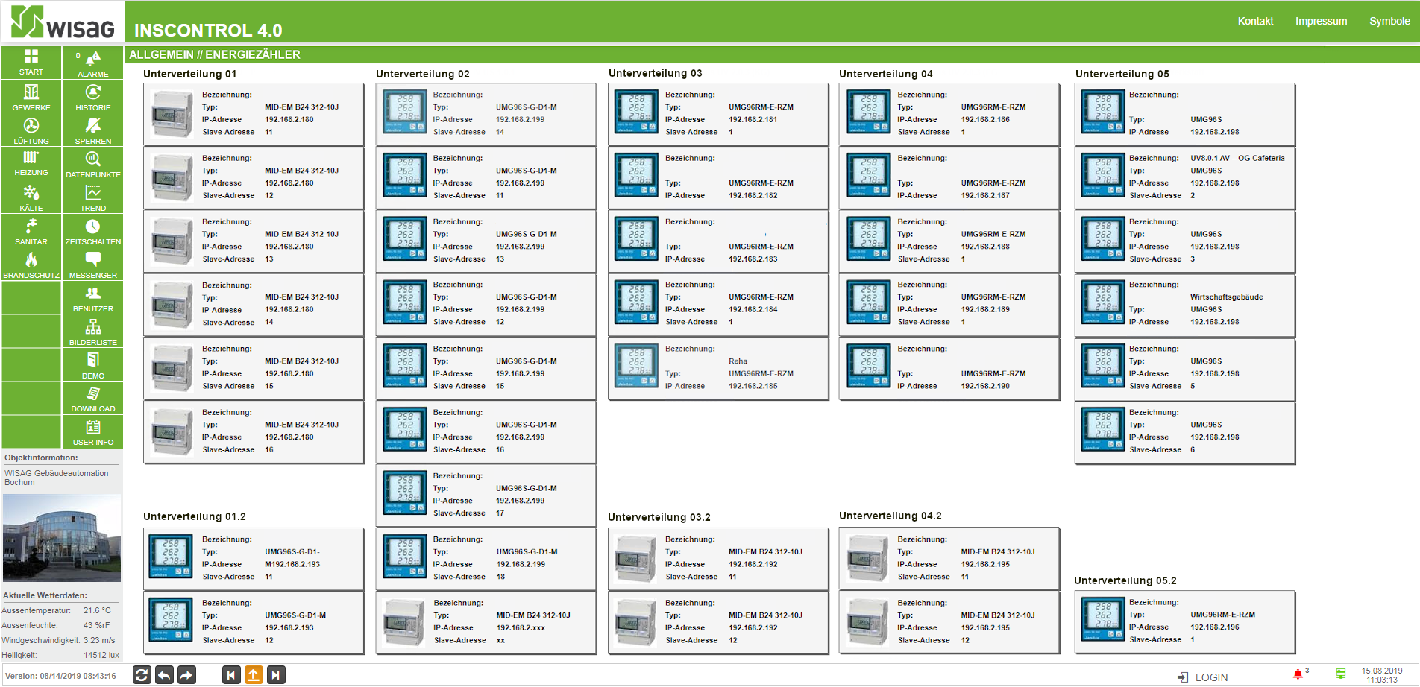Click the forward arrow in bottom toolbar
The image size is (1420, 687).
point(186,675)
